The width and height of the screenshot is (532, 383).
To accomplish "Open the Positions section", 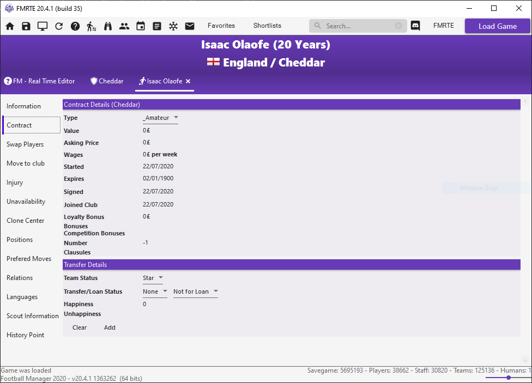I will [x=20, y=240].
